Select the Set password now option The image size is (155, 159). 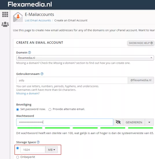17,109
